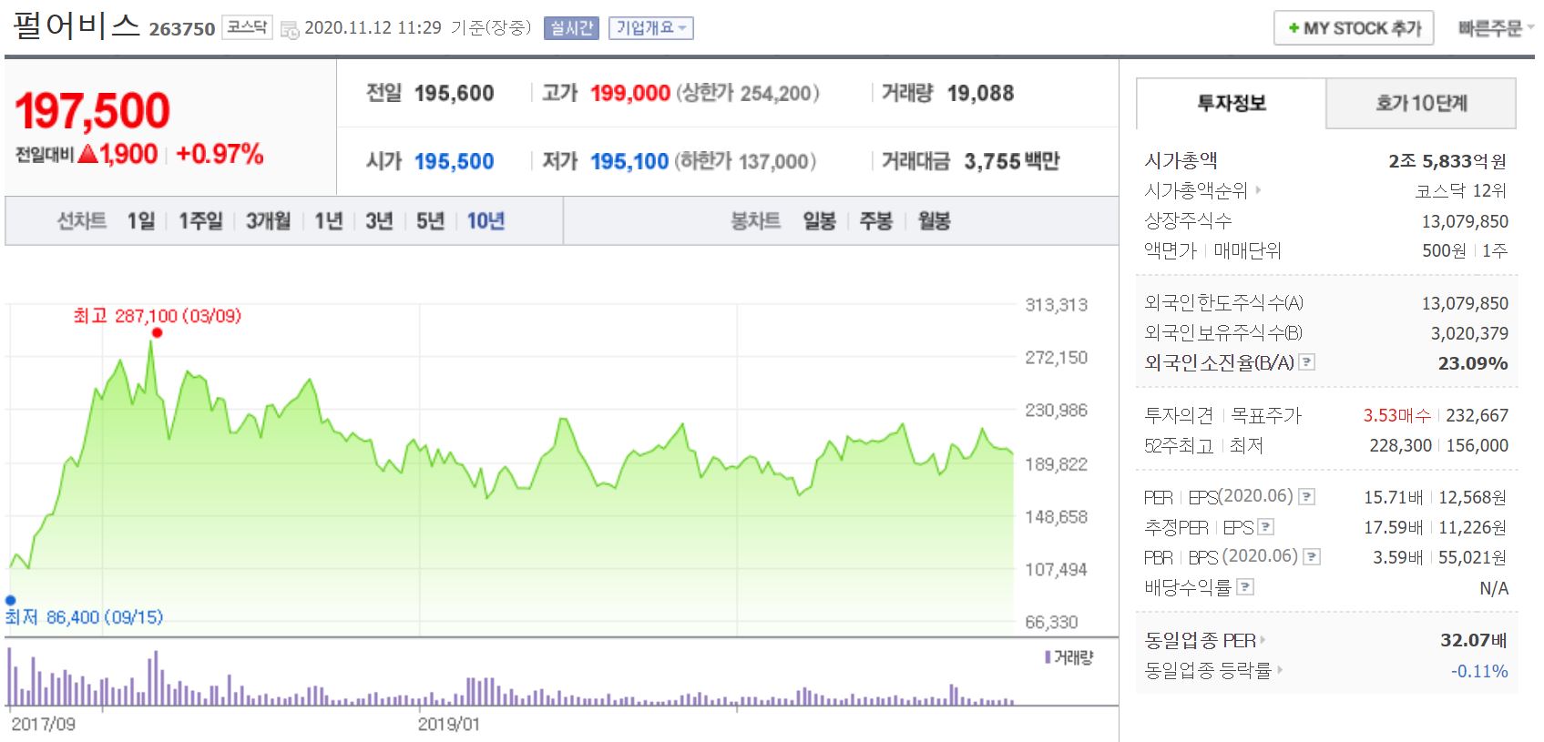Click the 코스닥 12위 ranking value
Viewport: 1544px width, 742px height.
pos(1461,190)
